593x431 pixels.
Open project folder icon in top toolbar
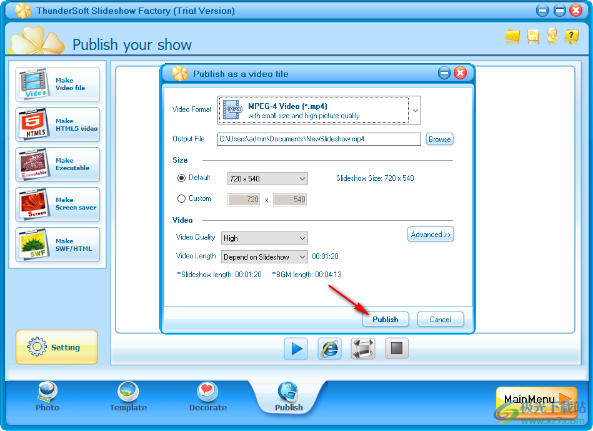[x=513, y=36]
